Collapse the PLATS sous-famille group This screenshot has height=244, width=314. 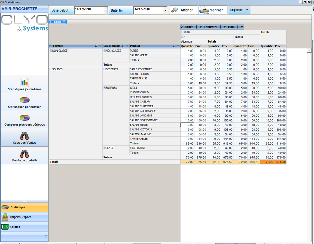tap(104, 148)
